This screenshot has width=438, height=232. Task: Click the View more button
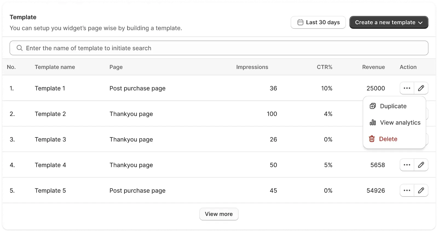[219, 214]
